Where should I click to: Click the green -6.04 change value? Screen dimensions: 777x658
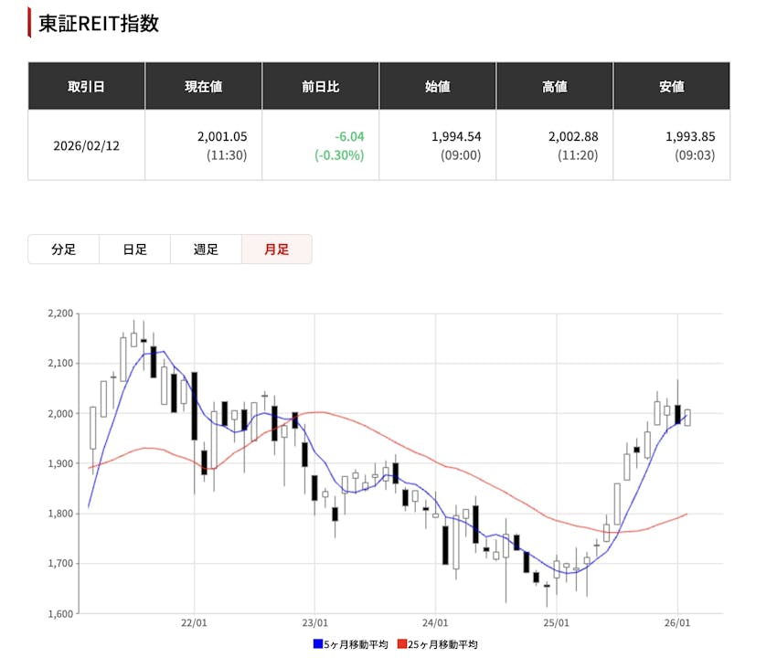click(349, 136)
